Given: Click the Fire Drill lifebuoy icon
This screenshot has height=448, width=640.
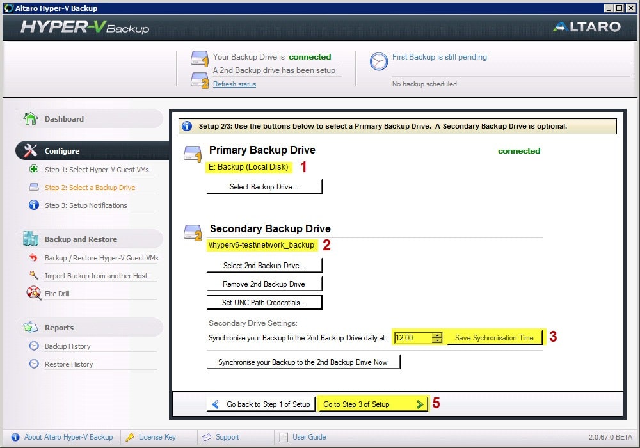Looking at the screenshot, I should [33, 293].
